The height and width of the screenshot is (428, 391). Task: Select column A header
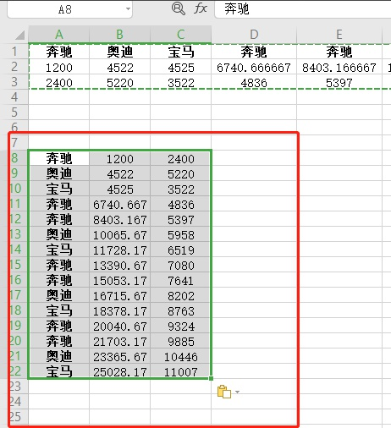tap(58, 35)
